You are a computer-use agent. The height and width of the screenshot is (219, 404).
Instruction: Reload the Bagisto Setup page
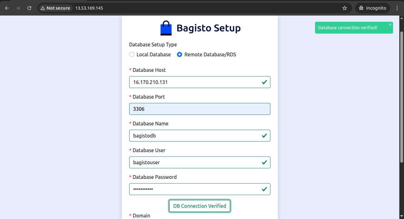pos(29,8)
